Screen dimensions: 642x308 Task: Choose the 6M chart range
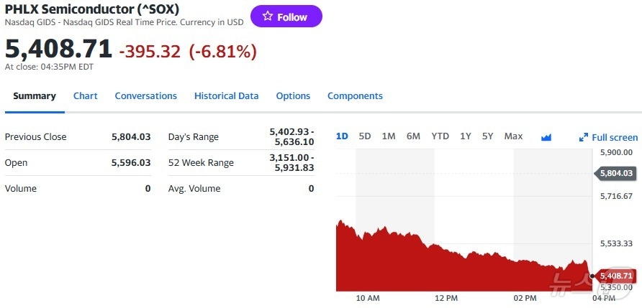coord(413,136)
